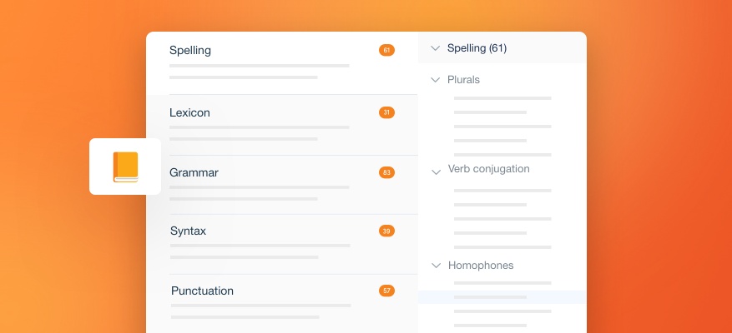This screenshot has width=732, height=333.
Task: Open the Grammar category
Action: 194,173
